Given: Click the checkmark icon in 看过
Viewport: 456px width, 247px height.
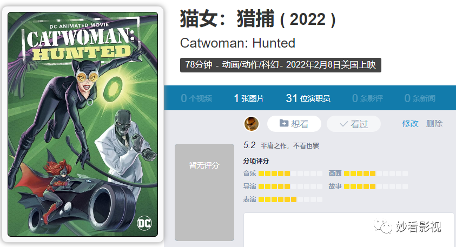Looking at the screenshot, I should tap(343, 124).
